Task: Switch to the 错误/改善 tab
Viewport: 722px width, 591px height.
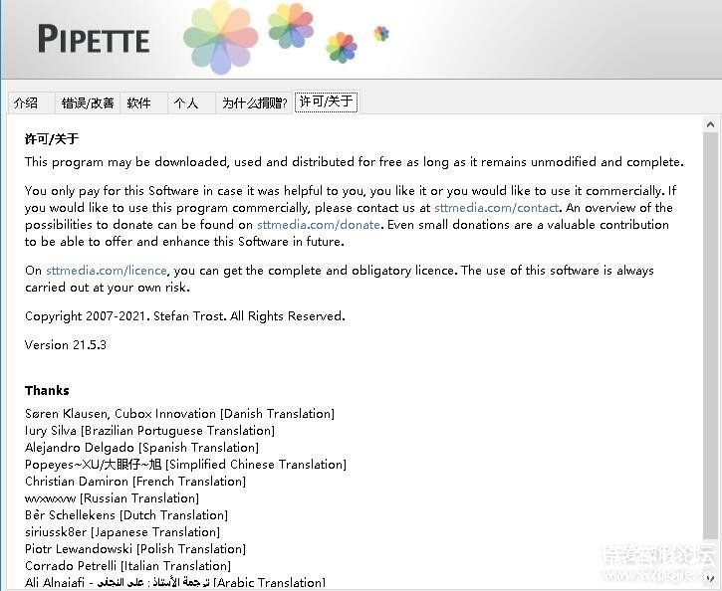Action: (x=88, y=103)
